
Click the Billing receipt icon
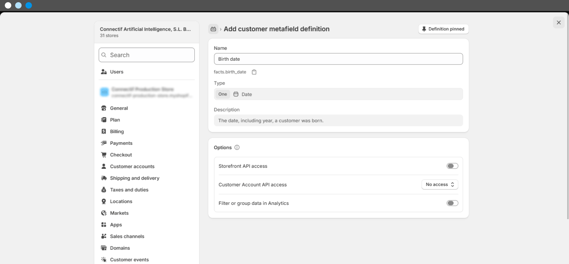coord(104,132)
